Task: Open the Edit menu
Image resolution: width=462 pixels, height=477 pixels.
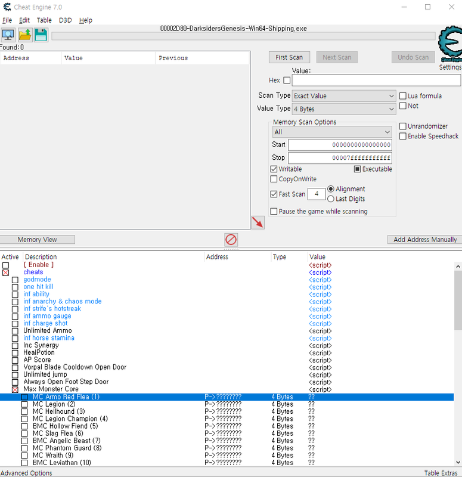Action: tap(24, 20)
